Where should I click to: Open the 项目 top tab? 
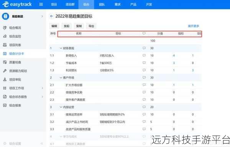(54, 4)
